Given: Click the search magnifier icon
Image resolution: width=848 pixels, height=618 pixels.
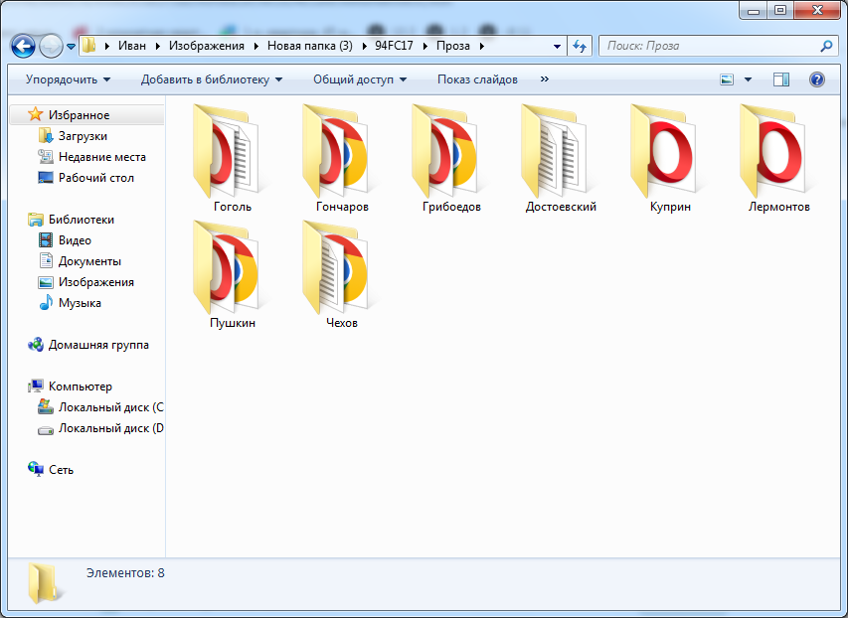Looking at the screenshot, I should coord(826,46).
